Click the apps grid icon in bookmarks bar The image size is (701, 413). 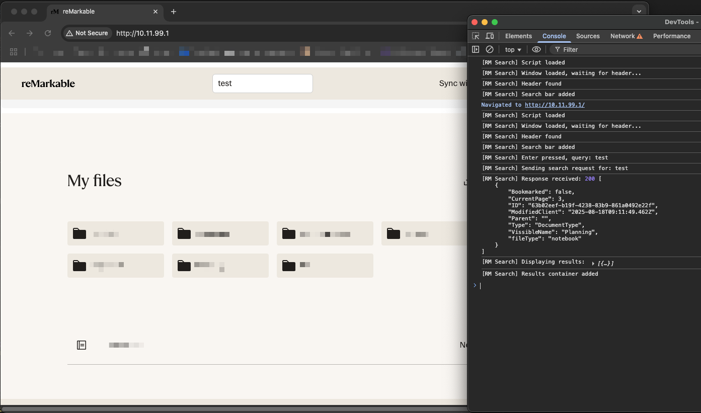[x=14, y=52]
